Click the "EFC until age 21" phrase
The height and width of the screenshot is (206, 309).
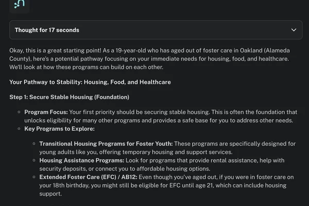192,185
